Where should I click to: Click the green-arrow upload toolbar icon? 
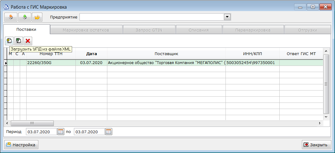25,17
